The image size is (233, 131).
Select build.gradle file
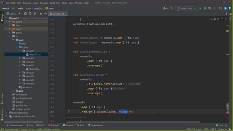20,95
